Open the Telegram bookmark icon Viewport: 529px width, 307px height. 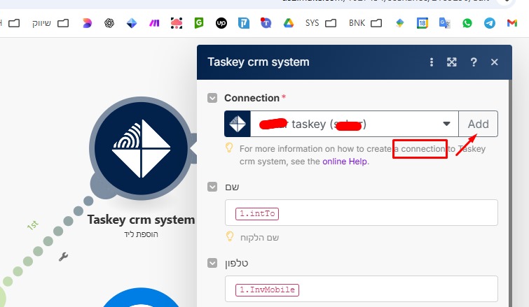pyautogui.click(x=490, y=23)
